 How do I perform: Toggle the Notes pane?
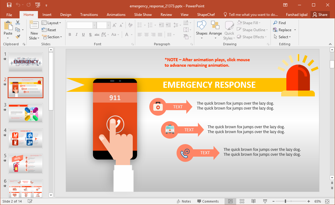184,201
